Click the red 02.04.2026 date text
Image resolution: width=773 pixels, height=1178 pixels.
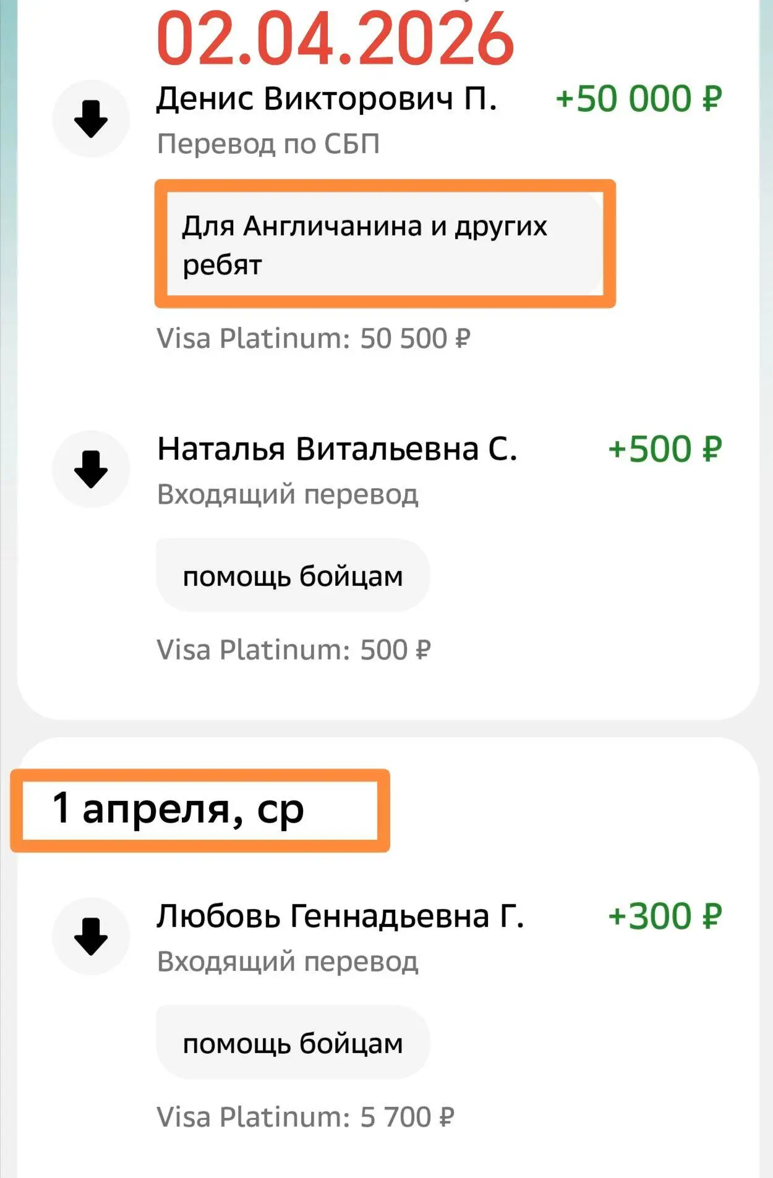(335, 38)
